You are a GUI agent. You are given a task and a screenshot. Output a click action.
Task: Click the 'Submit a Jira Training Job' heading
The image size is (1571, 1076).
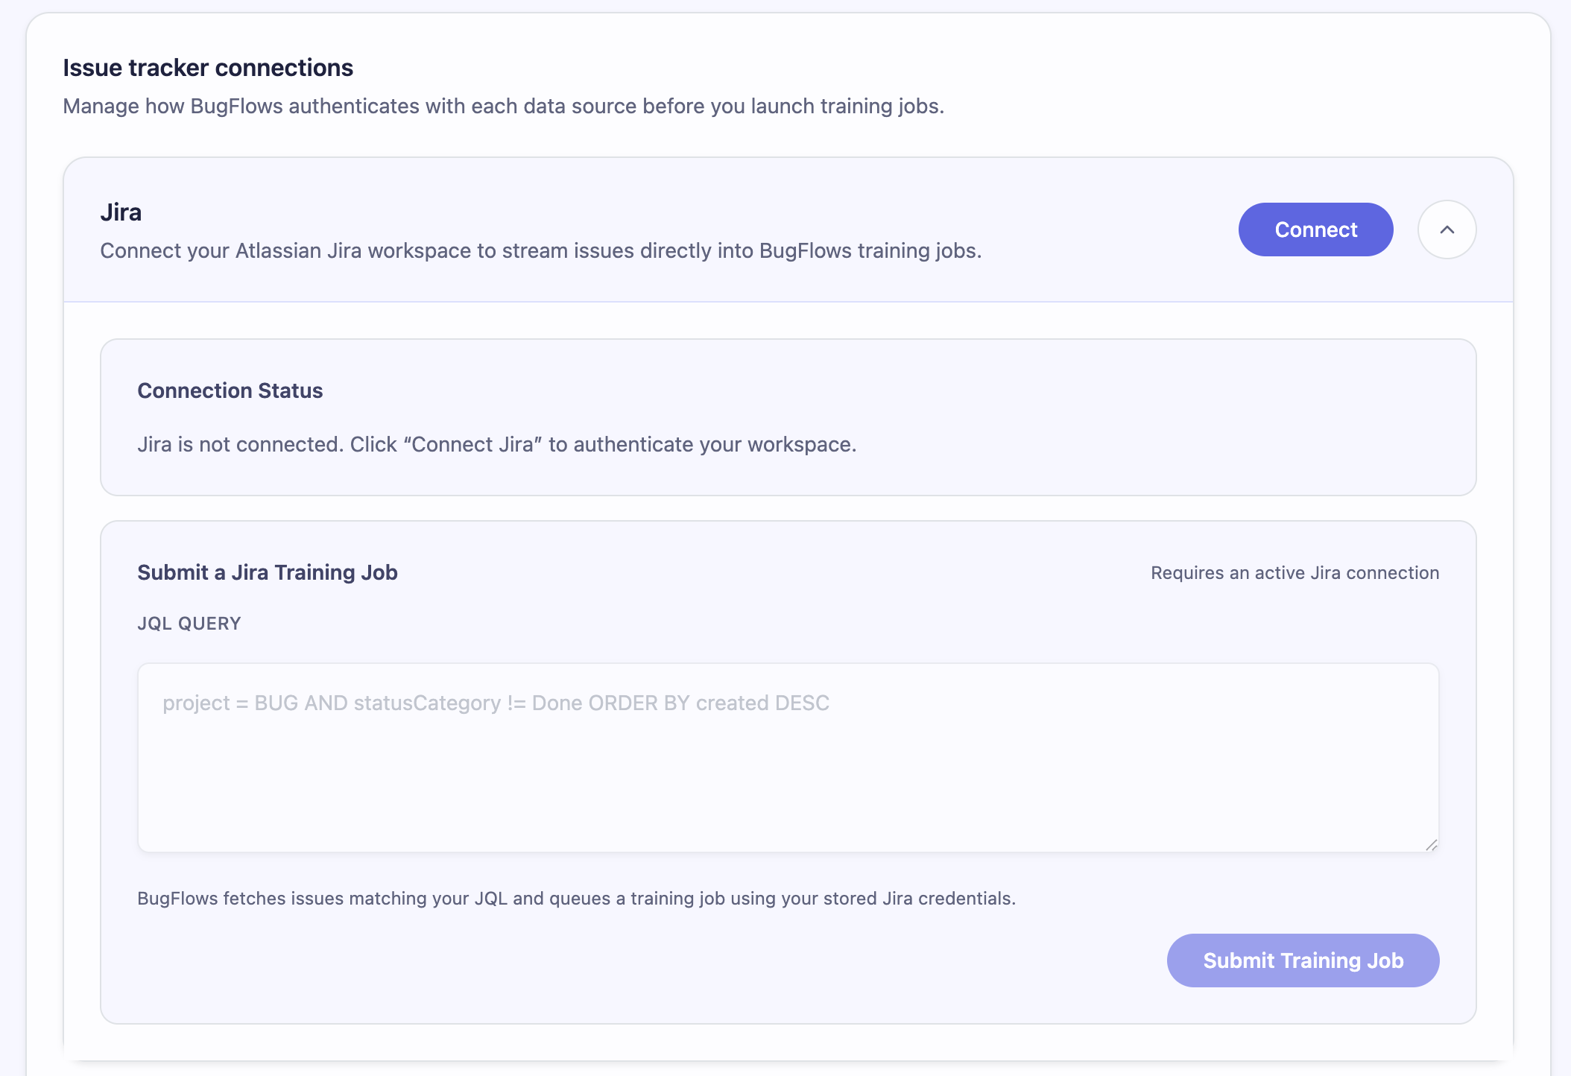267,572
